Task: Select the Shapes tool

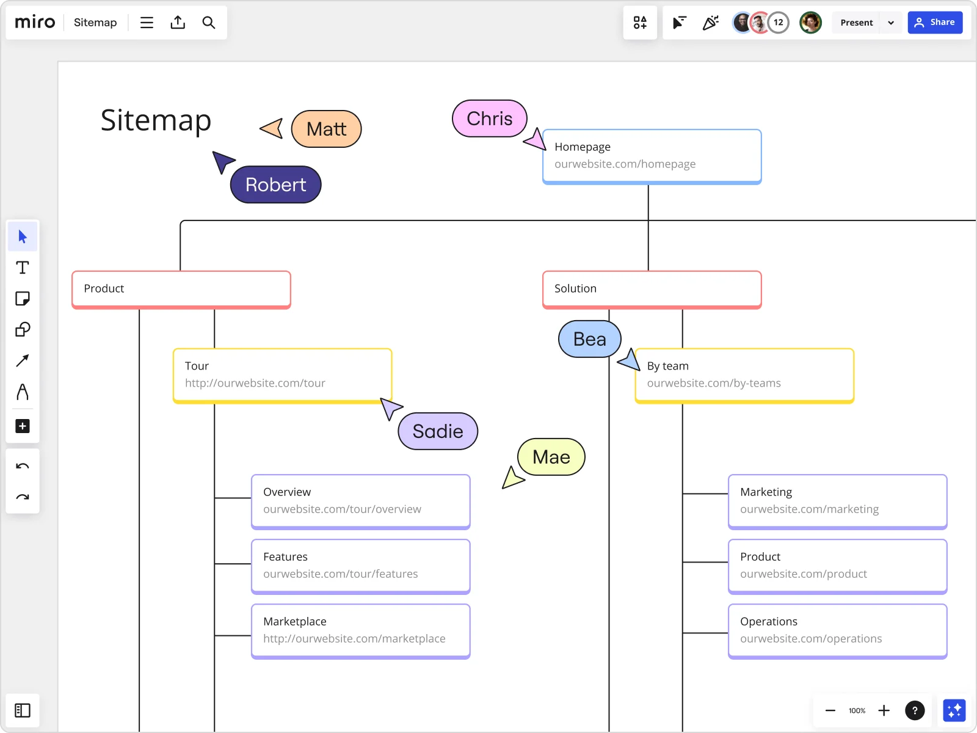Action: (x=23, y=330)
